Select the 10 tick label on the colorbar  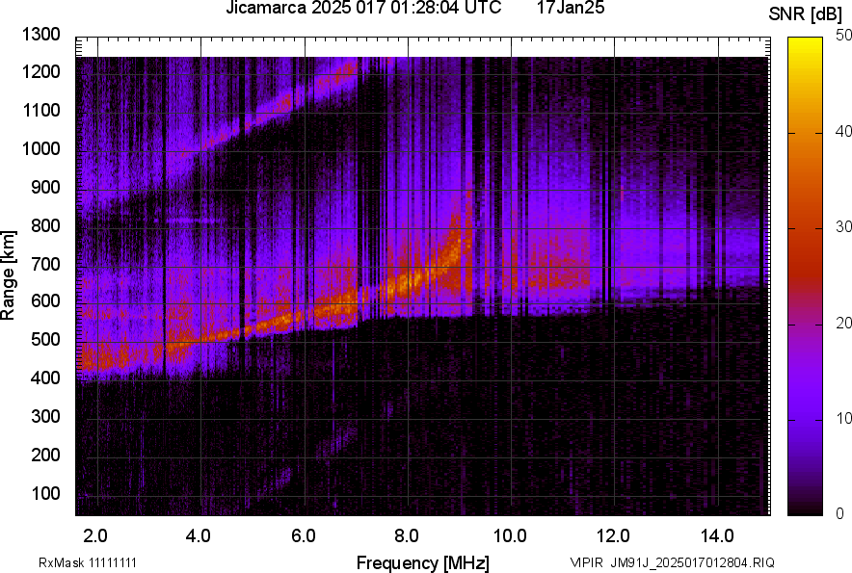pyautogui.click(x=844, y=418)
